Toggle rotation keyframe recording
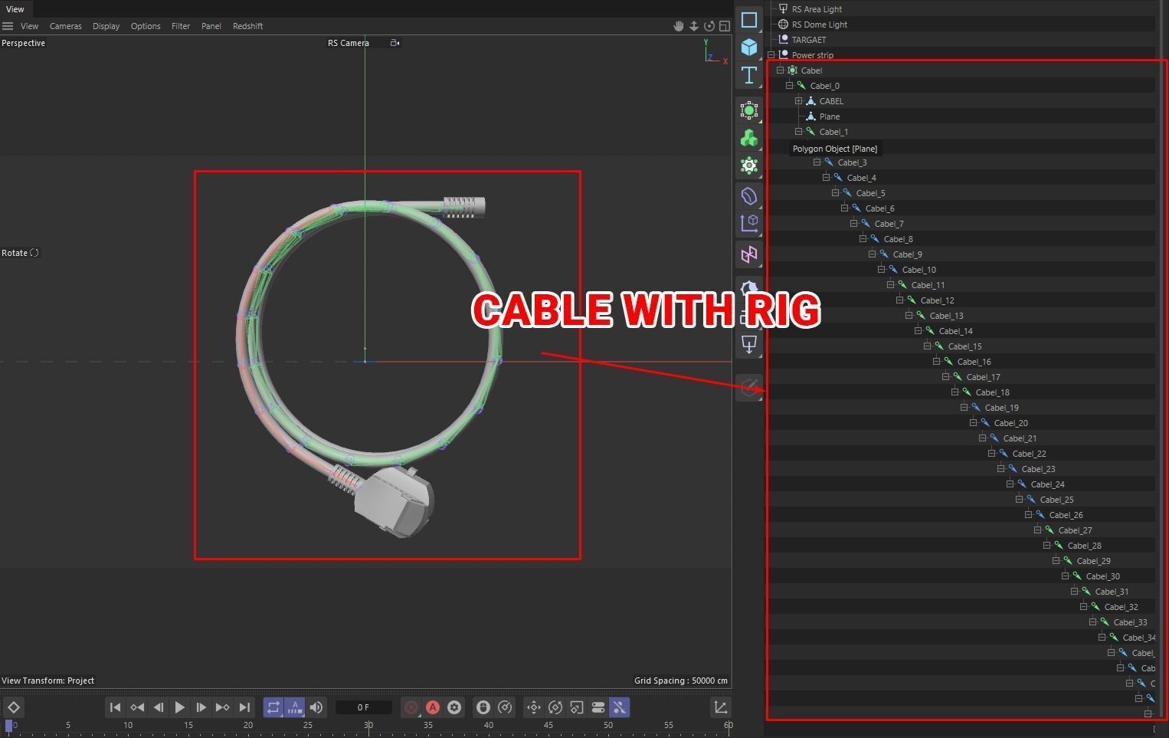 (555, 707)
